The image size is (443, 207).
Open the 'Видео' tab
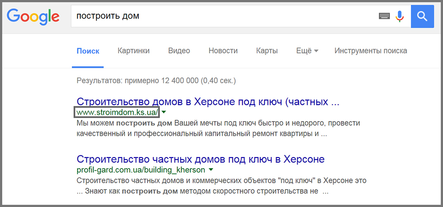(179, 51)
